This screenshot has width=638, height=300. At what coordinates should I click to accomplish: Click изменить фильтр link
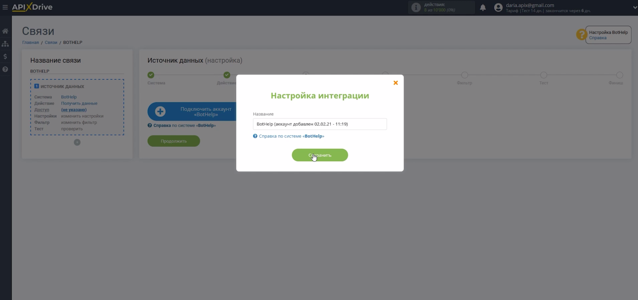point(79,122)
